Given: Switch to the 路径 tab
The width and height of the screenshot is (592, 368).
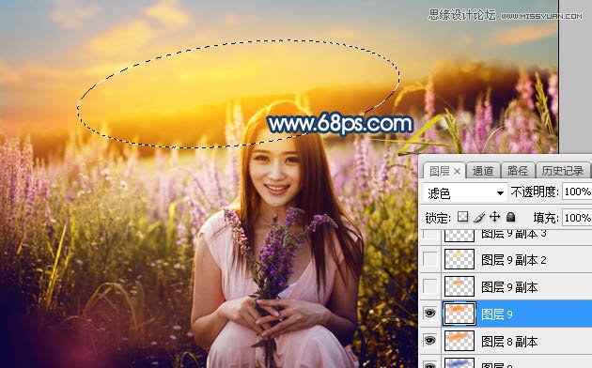Looking at the screenshot, I should [x=518, y=171].
